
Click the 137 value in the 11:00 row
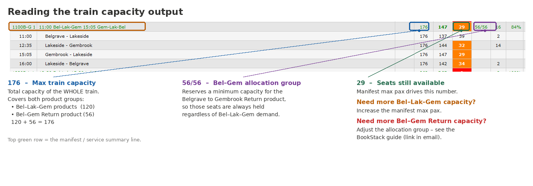(x=443, y=36)
